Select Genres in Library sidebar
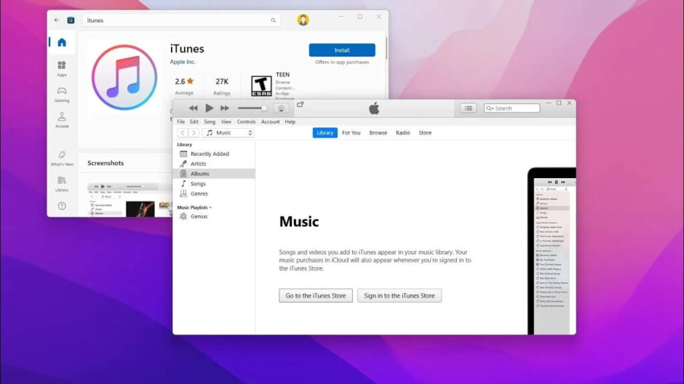684x384 pixels. click(214, 194)
